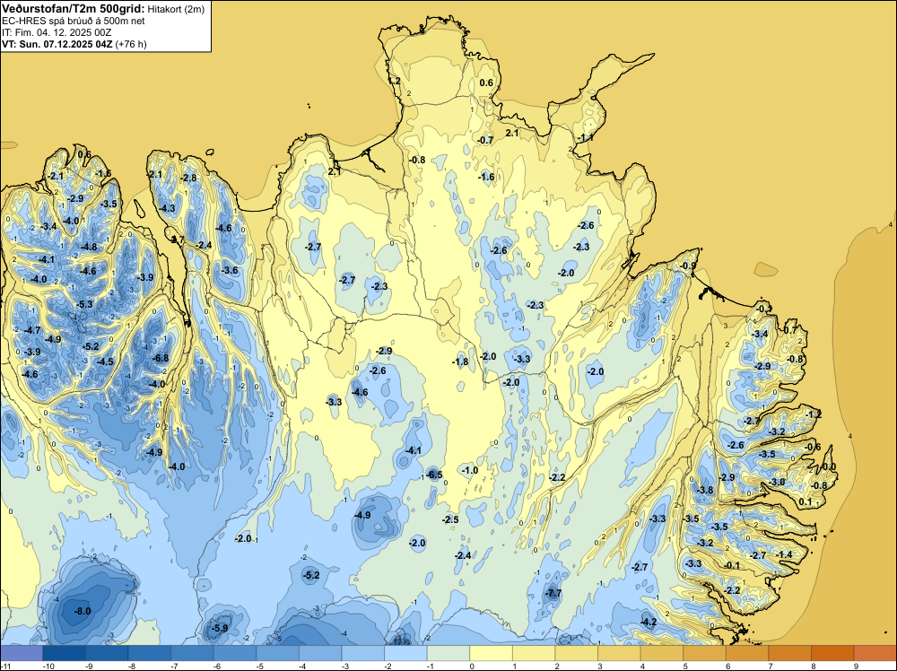Image resolution: width=897 pixels, height=671 pixels.
Task: Click the legend swatch between -3 and -2
Action: [x=363, y=653]
